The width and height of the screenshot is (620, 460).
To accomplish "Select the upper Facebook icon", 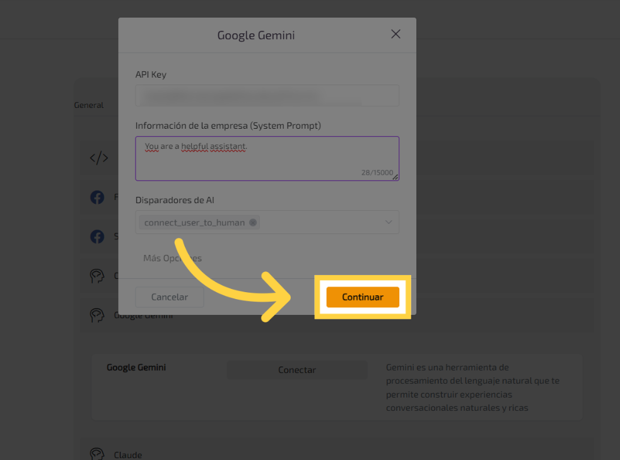I will coord(97,198).
